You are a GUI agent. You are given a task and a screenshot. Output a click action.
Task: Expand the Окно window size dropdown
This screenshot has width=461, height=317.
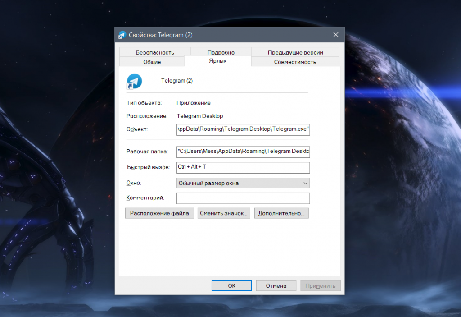(243, 183)
